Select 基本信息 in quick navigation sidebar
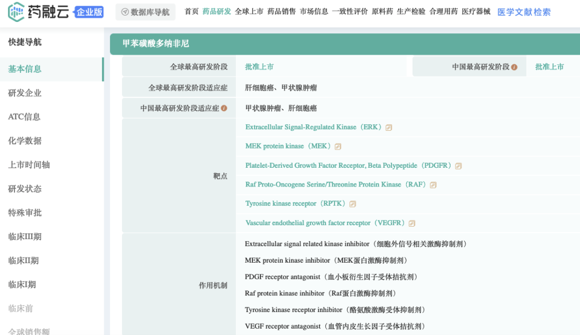Viewport: 580px width, 335px height. pos(25,69)
